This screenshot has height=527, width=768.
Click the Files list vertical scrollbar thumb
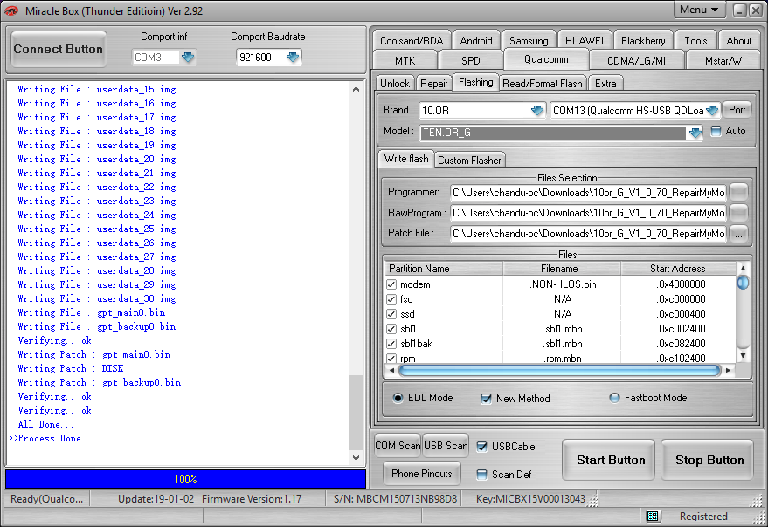[x=743, y=283]
